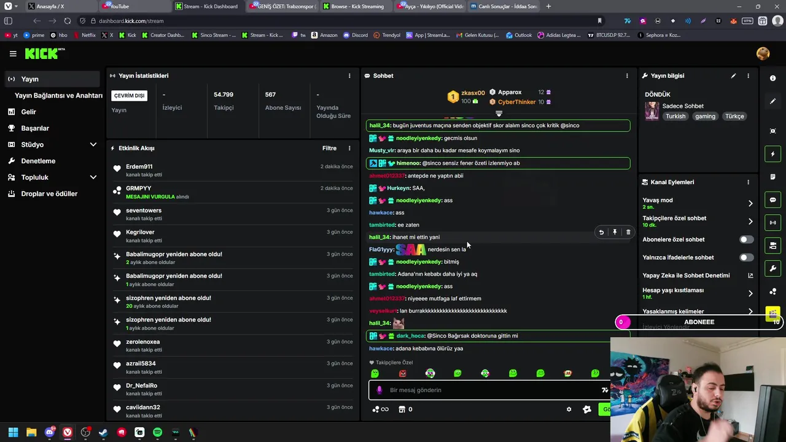Reply to the hovered chat message
This screenshot has height=442, width=786.
coord(601,232)
